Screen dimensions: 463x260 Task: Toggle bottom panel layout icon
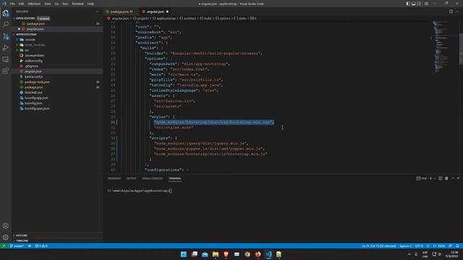pyautogui.click(x=413, y=4)
